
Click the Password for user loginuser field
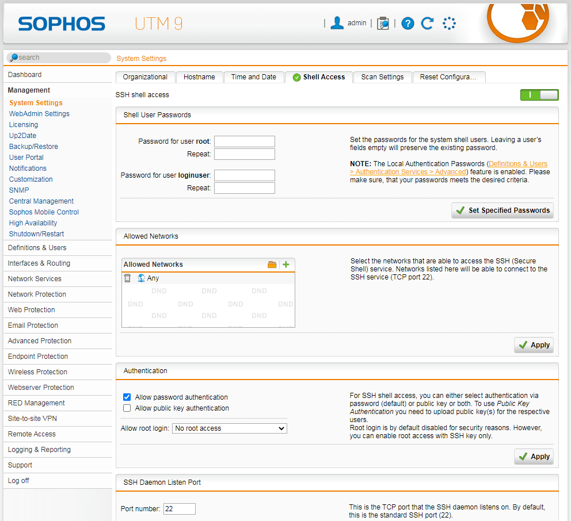click(x=245, y=175)
